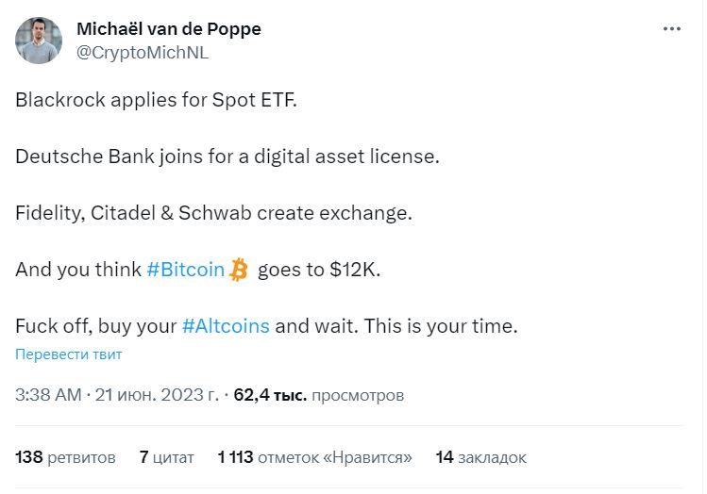This screenshot has width=707, height=494.
Task: Click Michaël van de Poppe's profile avatar
Action: tap(39, 41)
